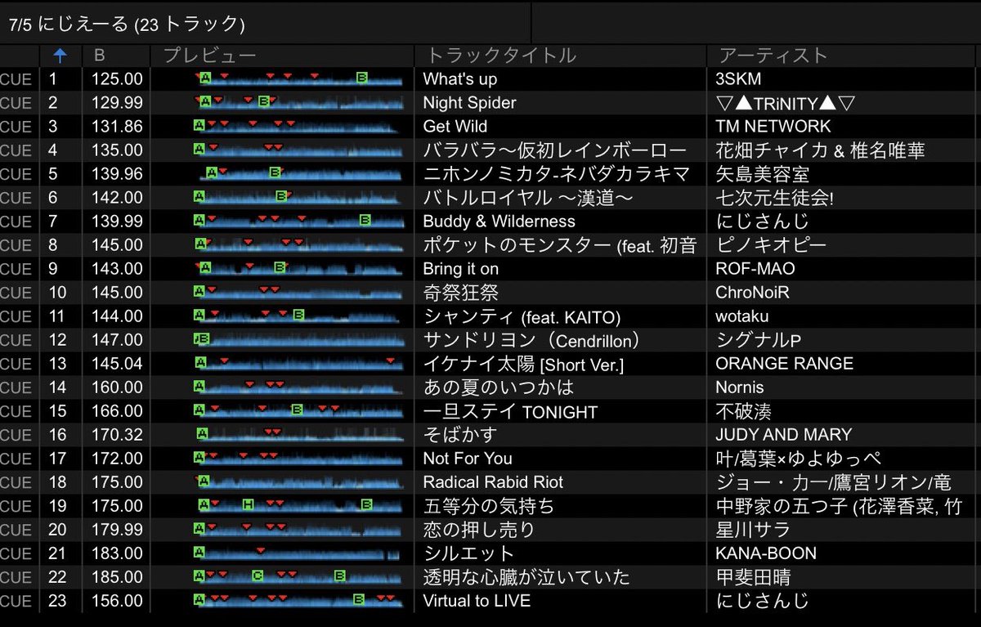Select track title ポケットのモンスター

click(x=517, y=245)
